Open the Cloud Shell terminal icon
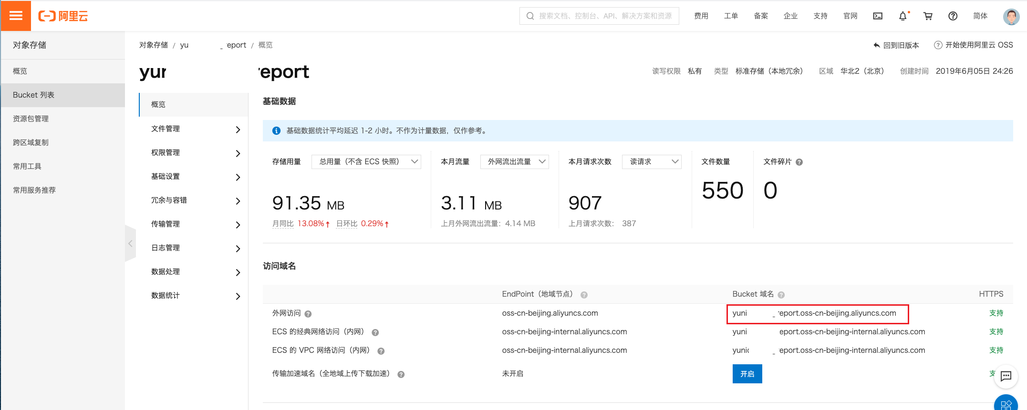The height and width of the screenshot is (410, 1027). click(877, 16)
